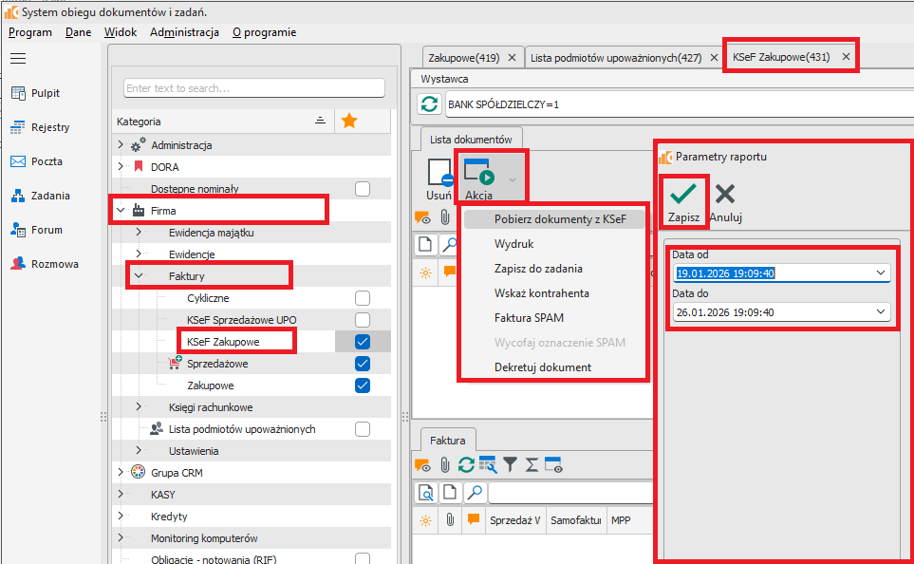Viewport: 914px width, 564px height.
Task: Switch to the Zakupowe(419) tab
Action: 464,58
